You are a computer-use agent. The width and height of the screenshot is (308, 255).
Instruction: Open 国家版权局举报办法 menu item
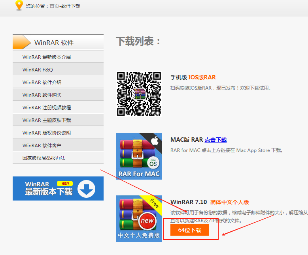(58, 158)
